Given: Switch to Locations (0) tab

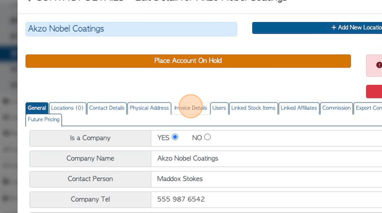Looking at the screenshot, I should 67,108.
